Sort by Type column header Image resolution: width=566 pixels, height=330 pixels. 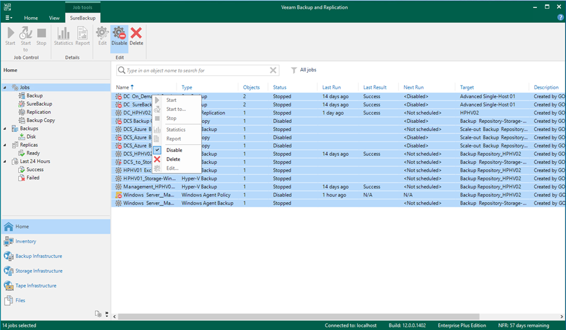coord(209,87)
